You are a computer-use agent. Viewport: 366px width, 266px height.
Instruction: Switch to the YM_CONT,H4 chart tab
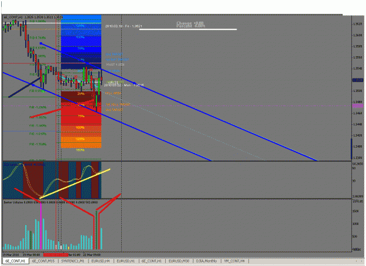tap(234, 261)
